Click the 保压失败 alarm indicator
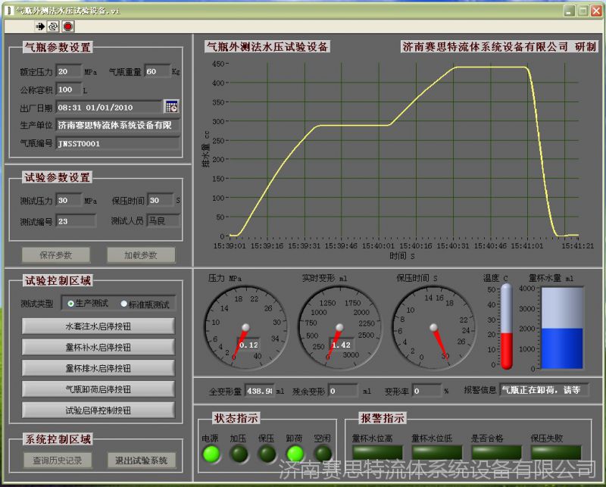 pos(556,452)
